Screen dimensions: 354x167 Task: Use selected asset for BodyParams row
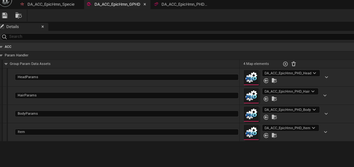pyautogui.click(x=266, y=117)
